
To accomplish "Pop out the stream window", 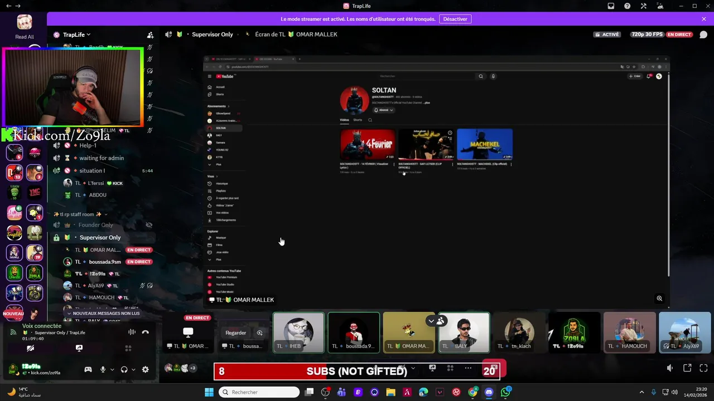I will tap(687, 368).
